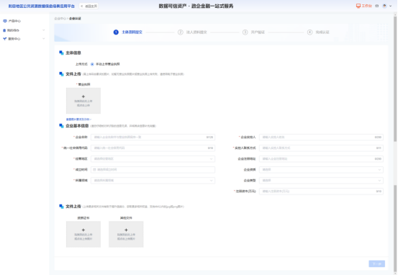Select the 手动上传营业执照 radio button
Screen dimensions: 398x275
click(x=92, y=64)
